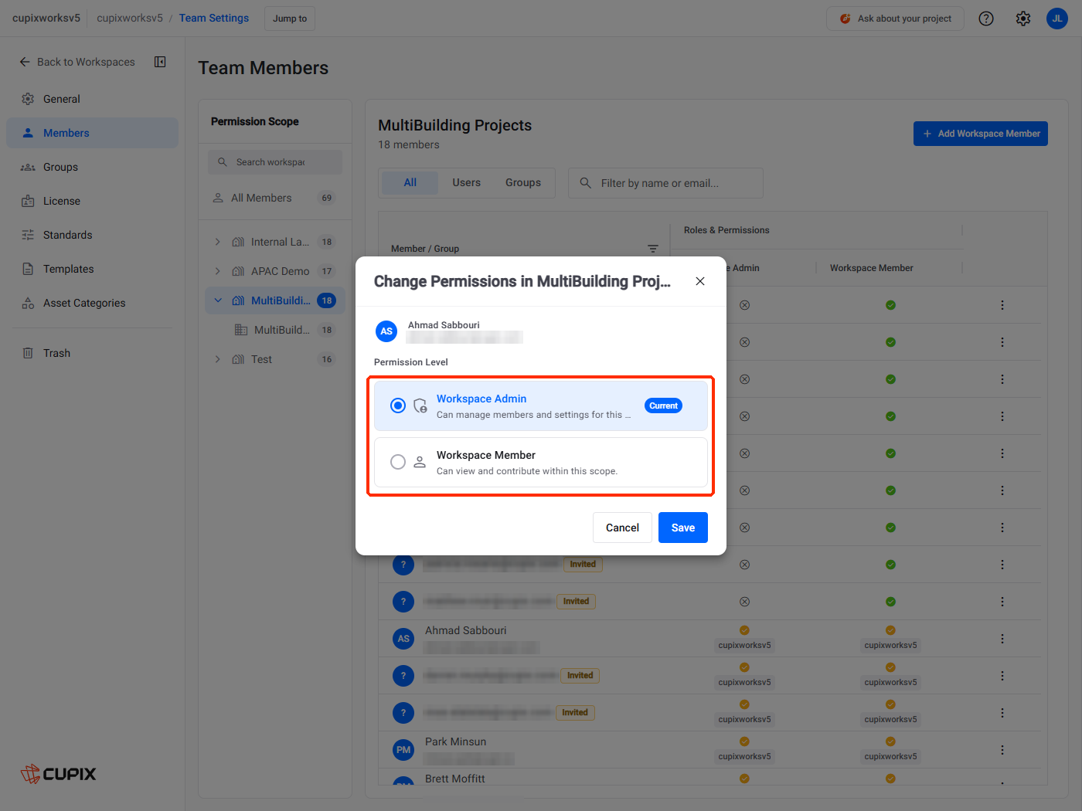
Task: Switch to the Users tab
Action: (x=467, y=183)
